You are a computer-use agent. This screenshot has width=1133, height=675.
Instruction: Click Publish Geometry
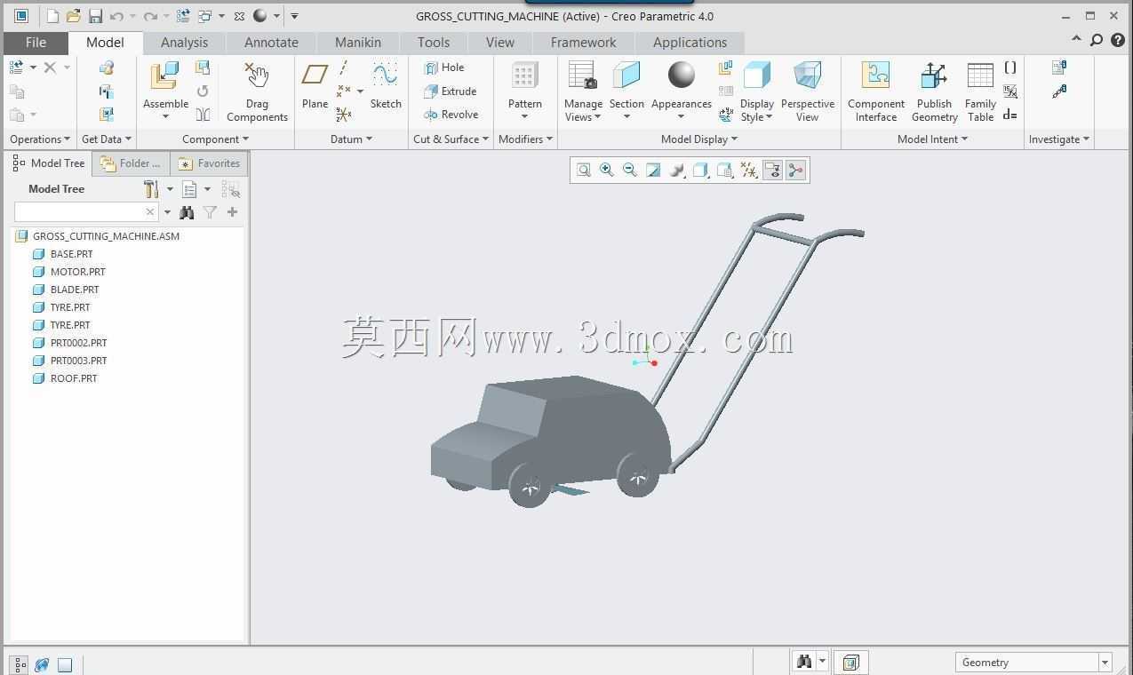point(934,91)
